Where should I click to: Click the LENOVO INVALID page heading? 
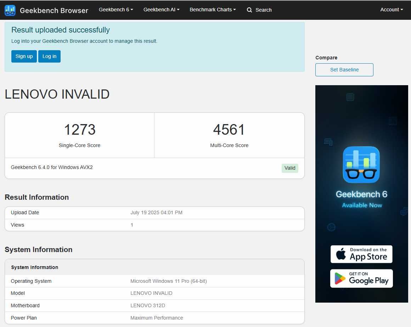click(57, 94)
